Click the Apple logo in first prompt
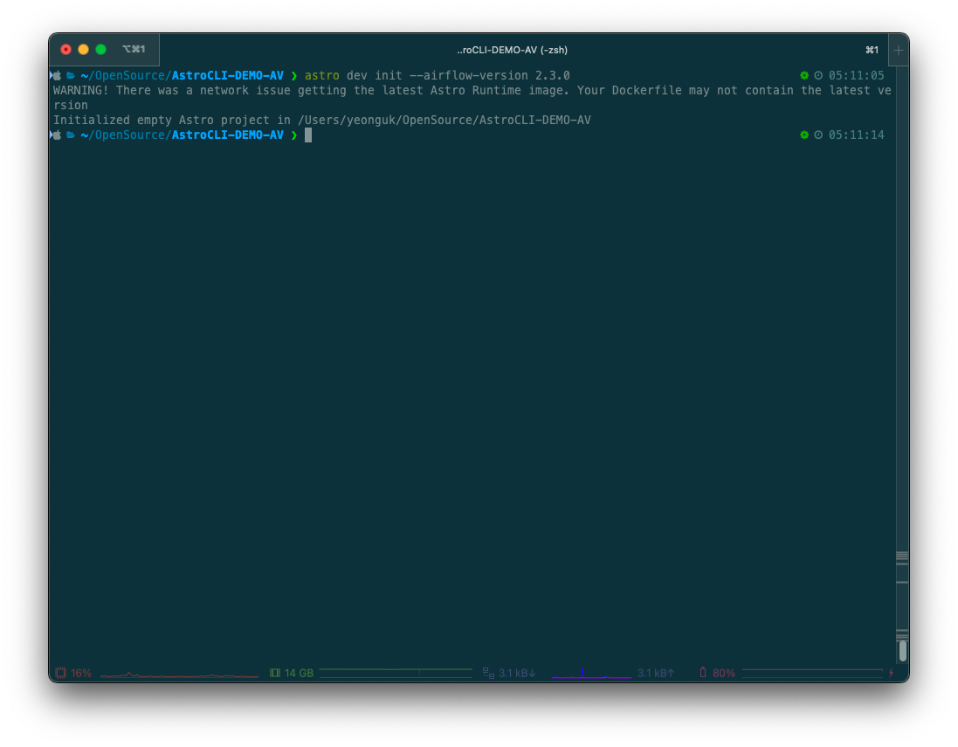The height and width of the screenshot is (747, 958). pyautogui.click(x=57, y=76)
